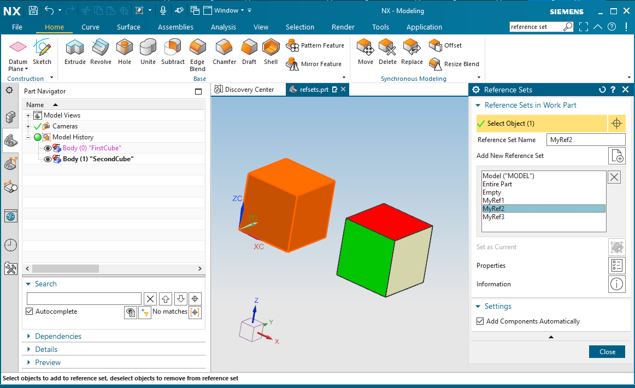
Task: Click the Unite boolean tool
Action: pos(148,52)
